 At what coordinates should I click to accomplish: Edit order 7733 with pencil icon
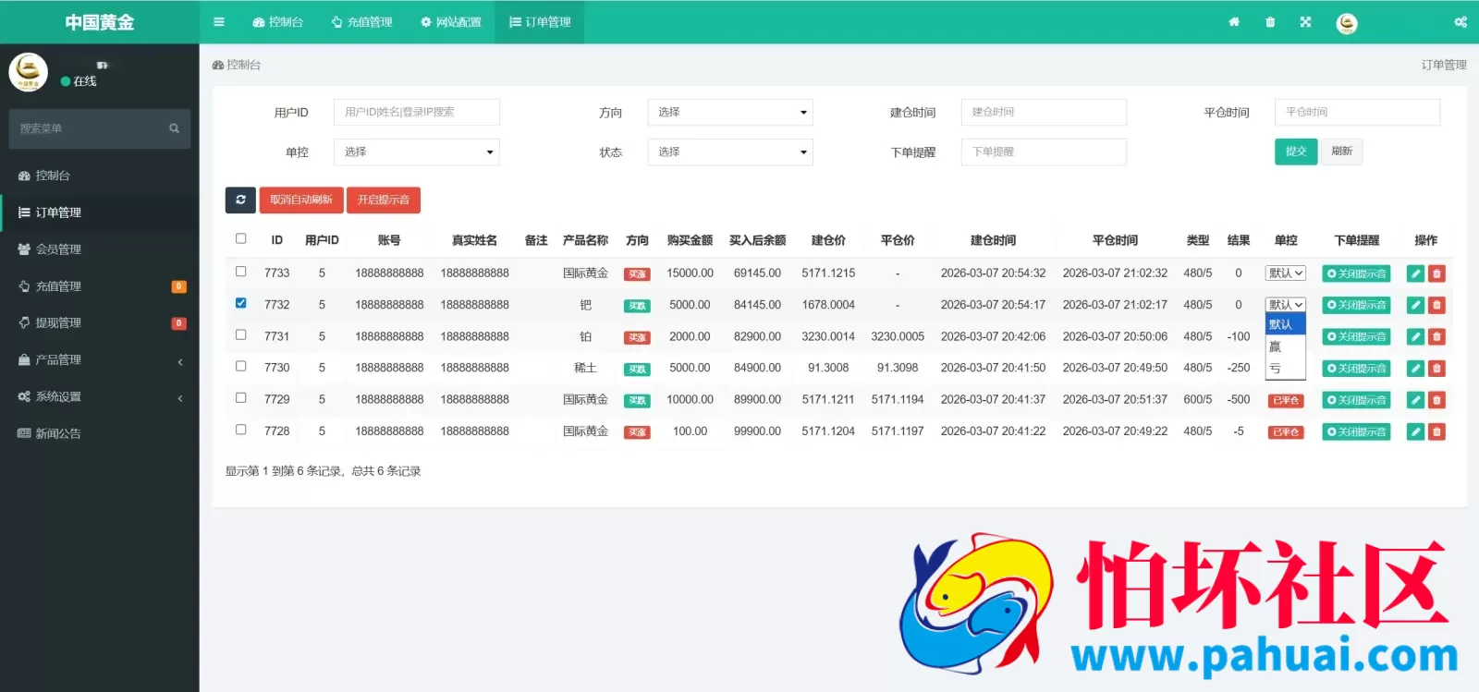tap(1415, 273)
